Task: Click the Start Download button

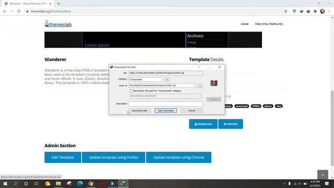Action: [x=166, y=111]
